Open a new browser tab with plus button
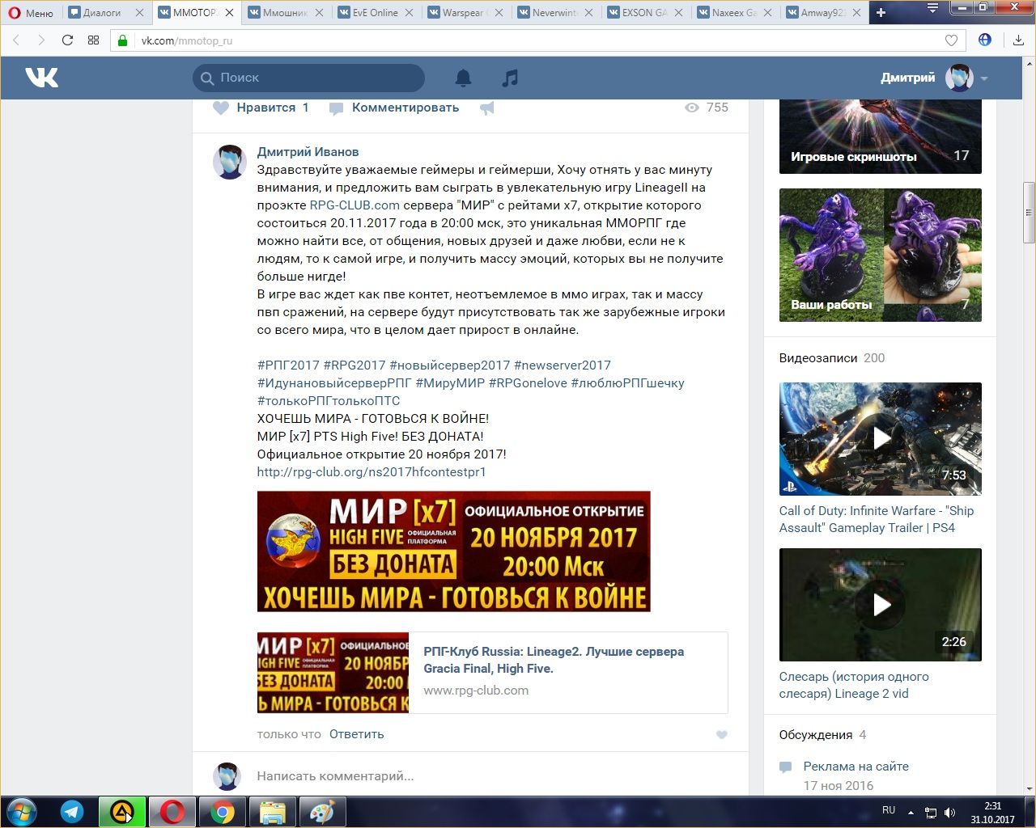1036x828 pixels. coord(881,13)
